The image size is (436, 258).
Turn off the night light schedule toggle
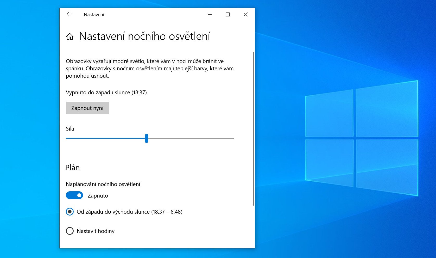(x=74, y=195)
